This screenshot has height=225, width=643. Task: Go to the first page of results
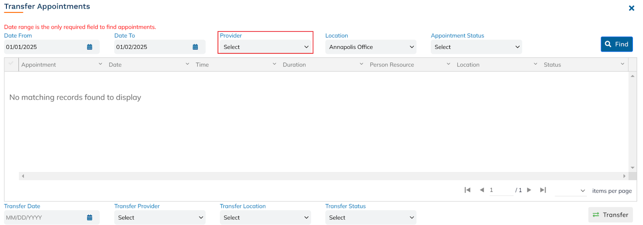point(467,190)
